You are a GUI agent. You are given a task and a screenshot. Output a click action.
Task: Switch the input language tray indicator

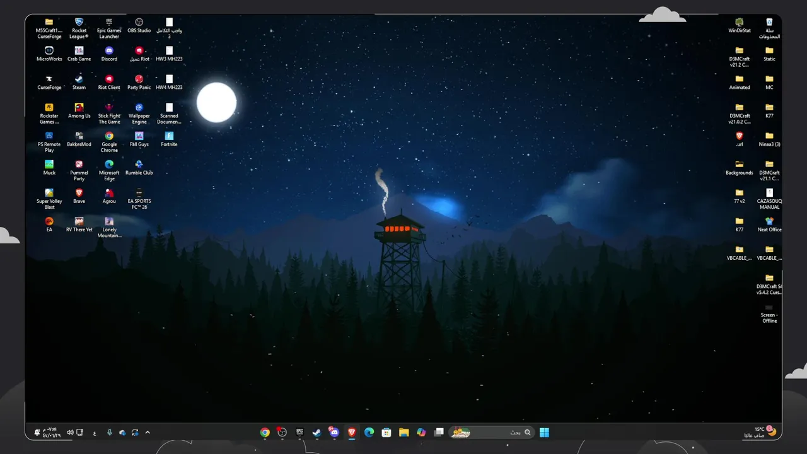(95, 433)
